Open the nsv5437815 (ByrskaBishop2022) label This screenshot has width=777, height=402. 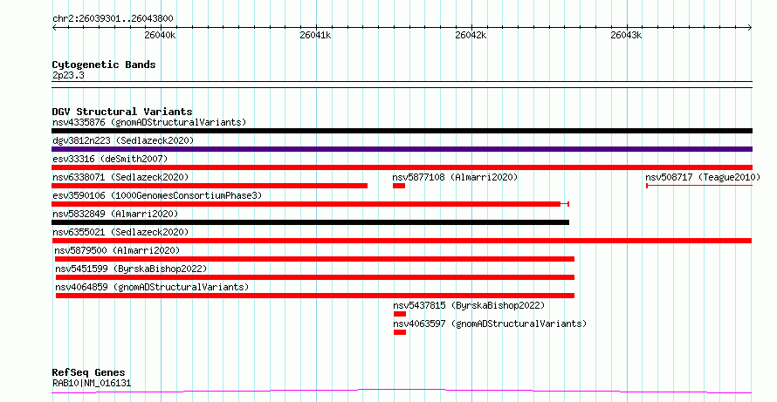coord(469,305)
